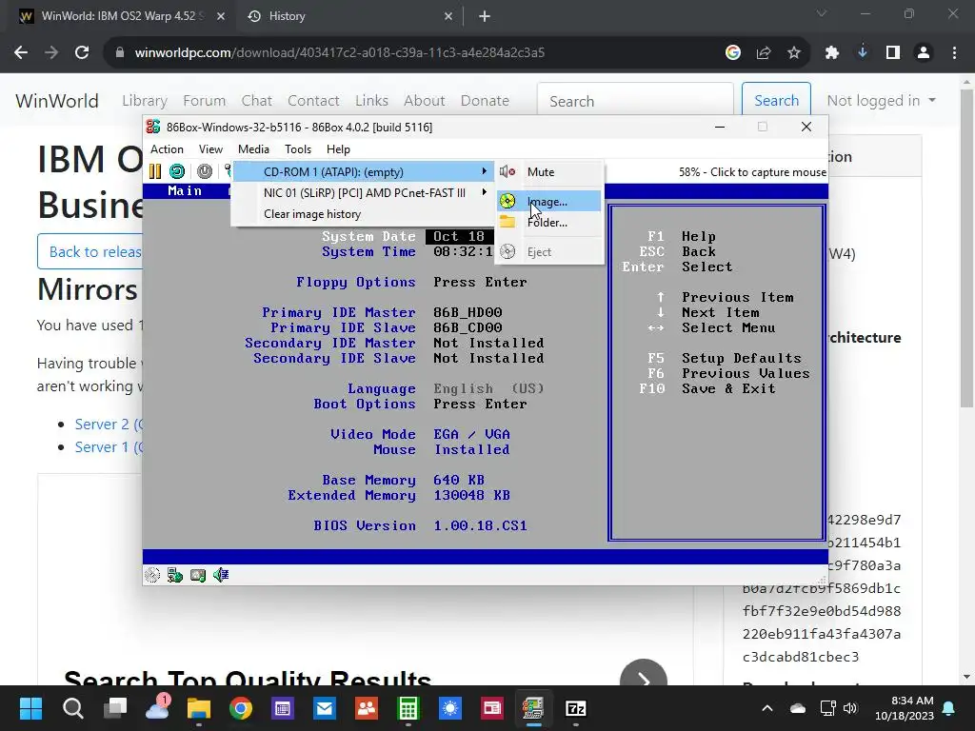Click the share page icon in address bar
975x731 pixels.
(764, 52)
